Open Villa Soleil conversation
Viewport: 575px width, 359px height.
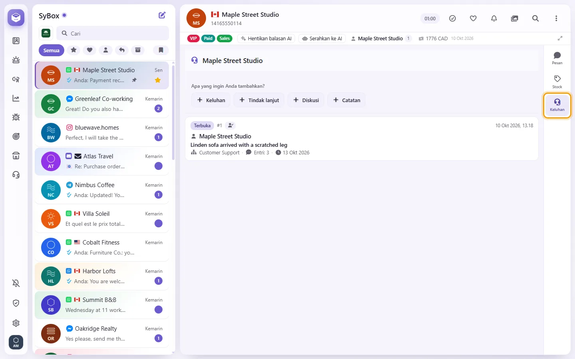tap(102, 219)
